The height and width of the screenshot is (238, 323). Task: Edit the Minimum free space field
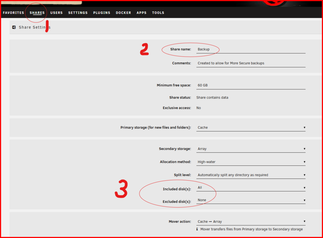(x=251, y=85)
